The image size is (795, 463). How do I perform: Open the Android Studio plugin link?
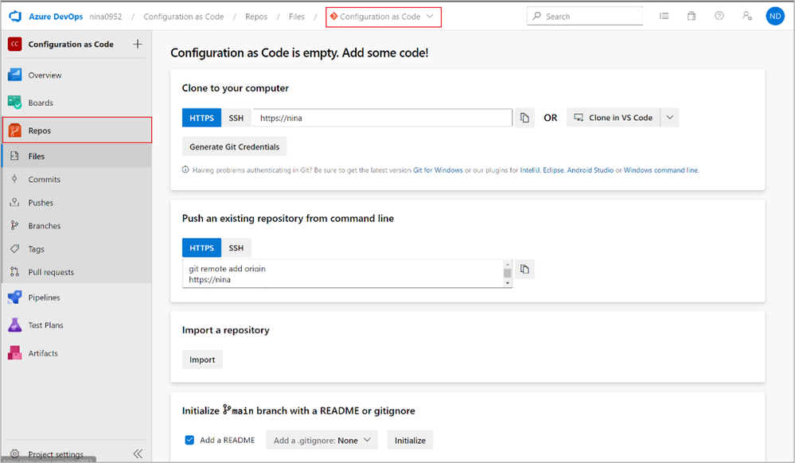click(590, 170)
